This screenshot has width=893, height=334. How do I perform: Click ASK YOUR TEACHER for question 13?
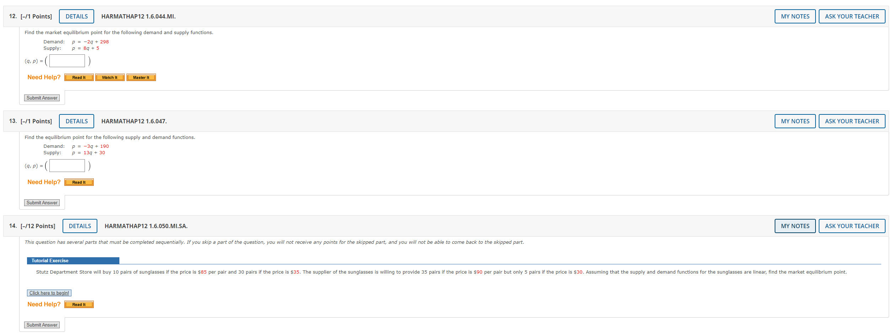(852, 121)
